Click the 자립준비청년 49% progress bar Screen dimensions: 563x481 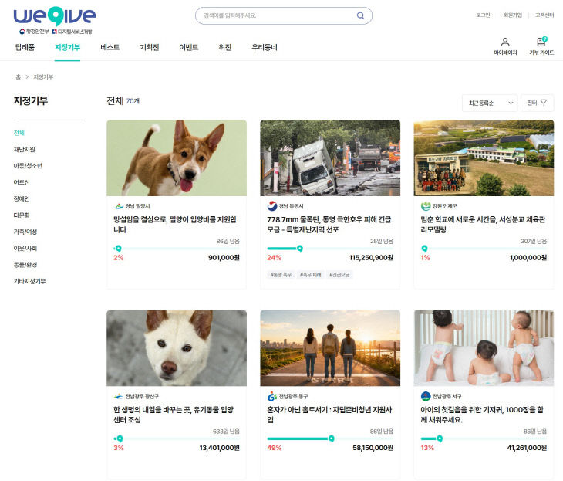click(330, 439)
